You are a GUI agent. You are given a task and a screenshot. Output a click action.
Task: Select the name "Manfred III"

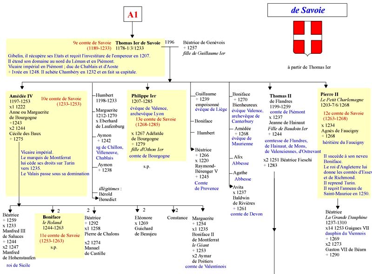14,231
